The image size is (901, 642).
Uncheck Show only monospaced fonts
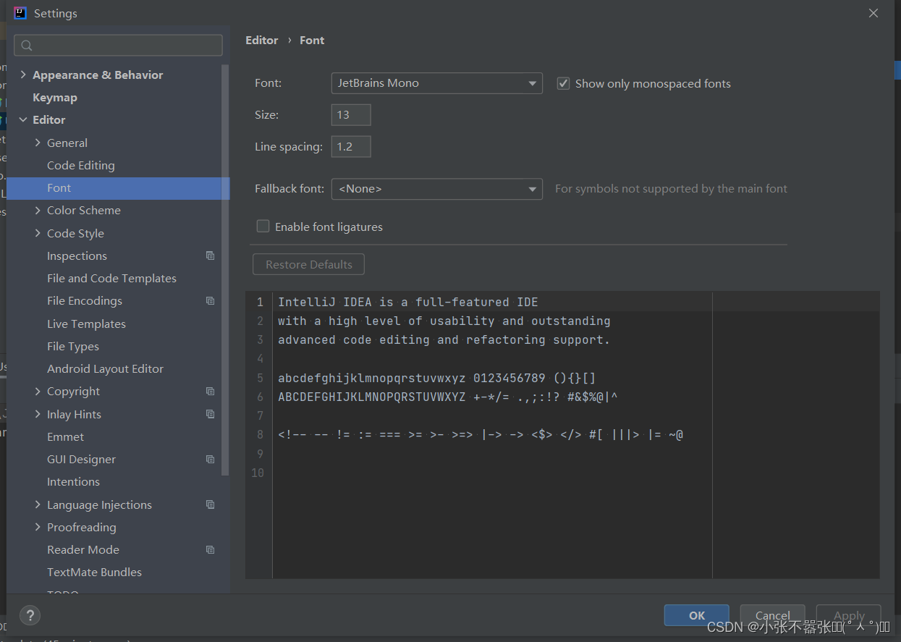click(x=563, y=83)
